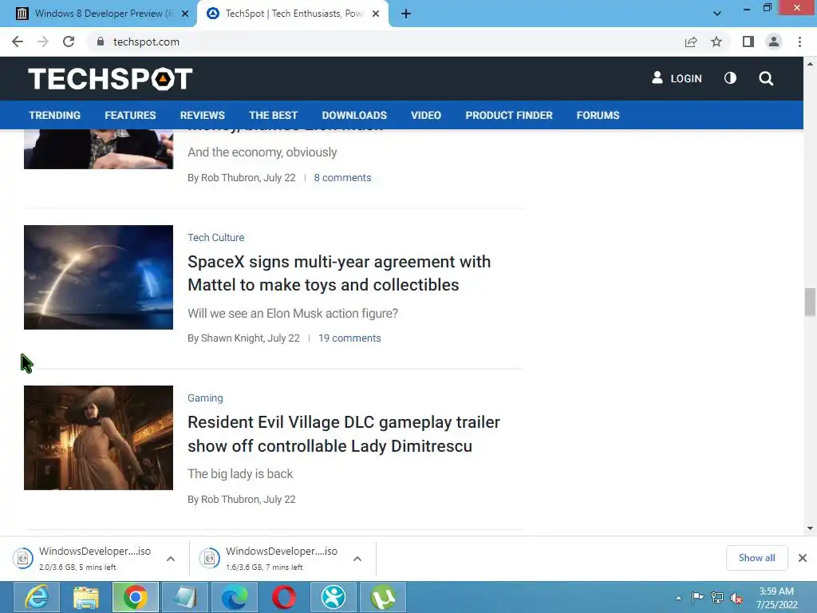
Task: Expand options for the 5 mins left download
Action: pos(171,559)
